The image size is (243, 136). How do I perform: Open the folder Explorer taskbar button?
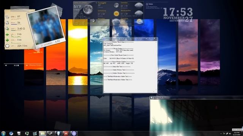[x=43, y=133]
